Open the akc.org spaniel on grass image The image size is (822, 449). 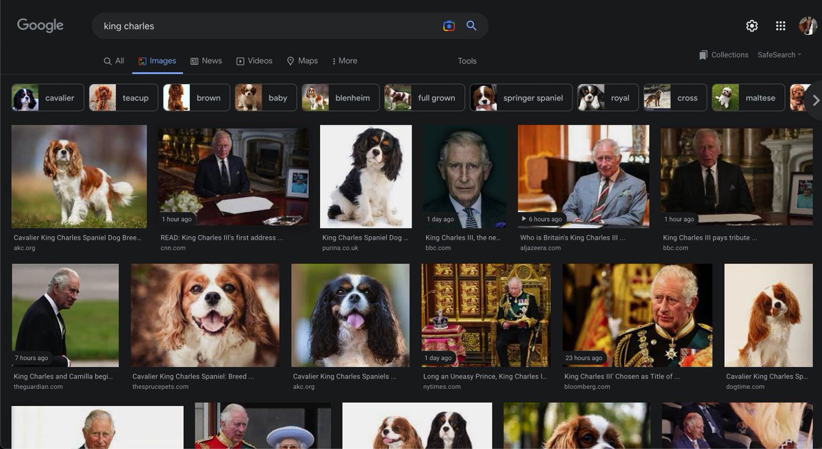click(x=79, y=176)
